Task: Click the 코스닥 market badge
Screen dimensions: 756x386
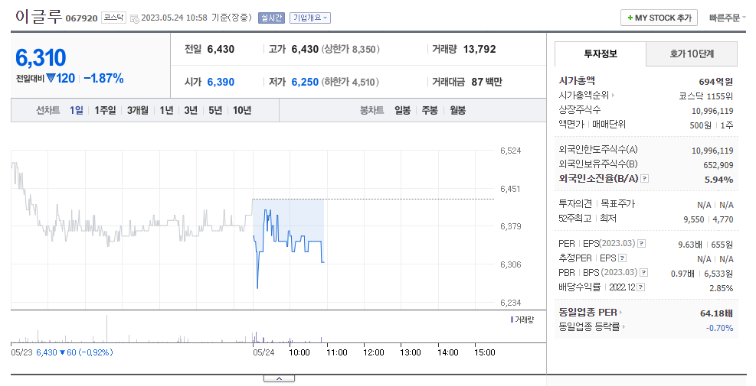Action: click(x=114, y=18)
